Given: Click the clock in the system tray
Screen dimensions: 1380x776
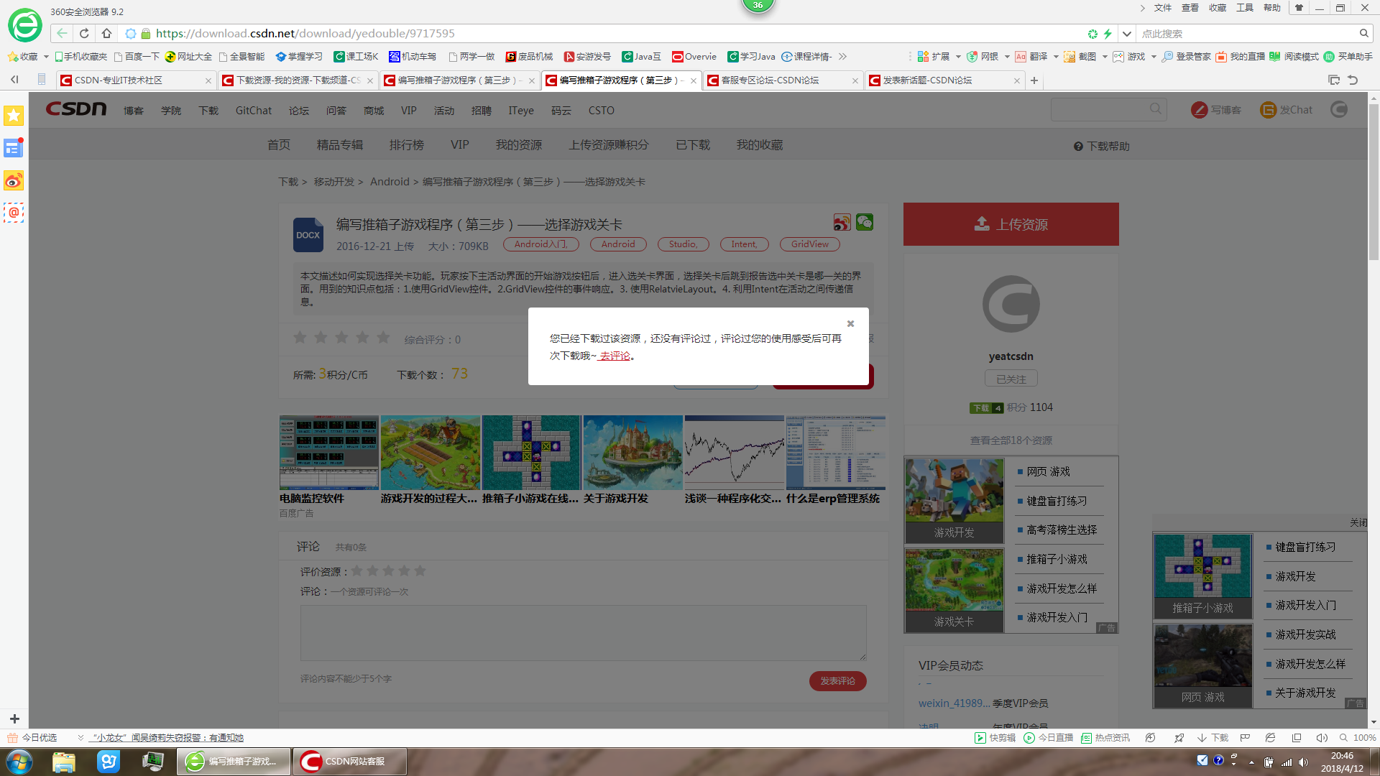Looking at the screenshot, I should pos(1341,762).
